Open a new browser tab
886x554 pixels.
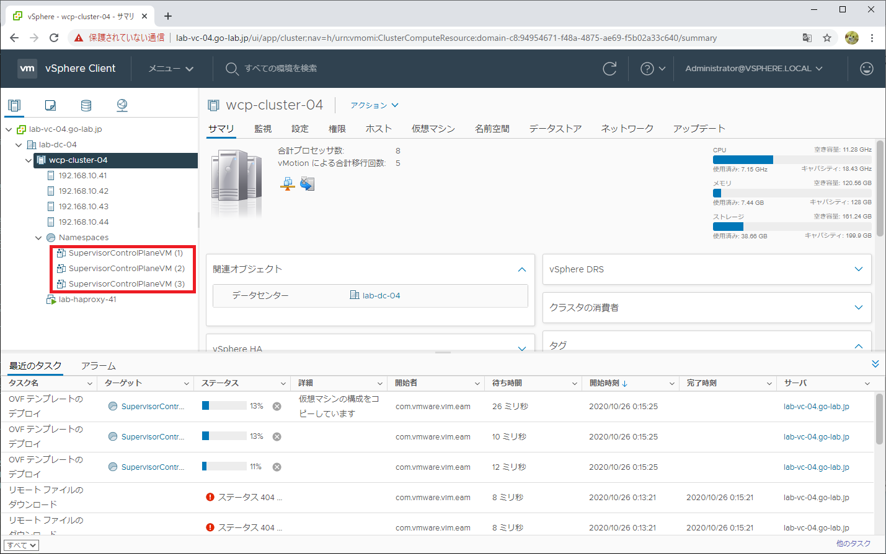click(168, 16)
